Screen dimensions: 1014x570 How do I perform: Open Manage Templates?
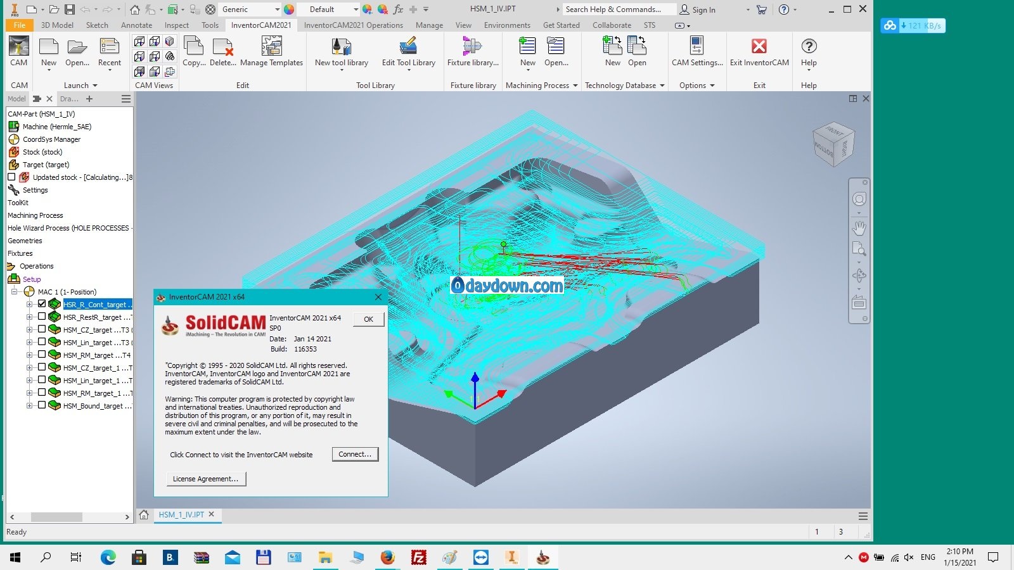(271, 51)
